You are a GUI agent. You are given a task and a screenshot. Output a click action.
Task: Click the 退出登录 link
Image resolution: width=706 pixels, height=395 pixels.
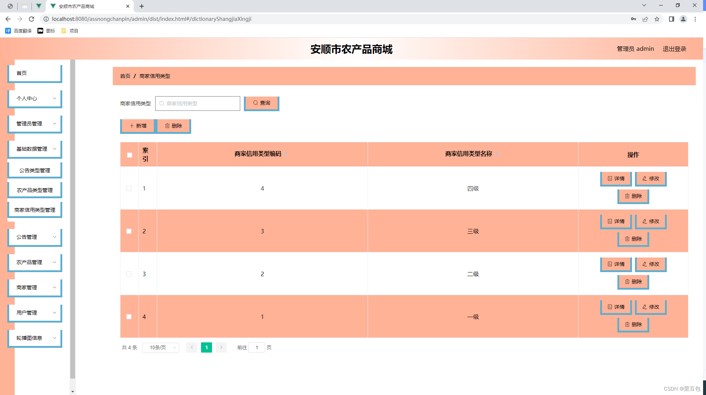coord(674,49)
